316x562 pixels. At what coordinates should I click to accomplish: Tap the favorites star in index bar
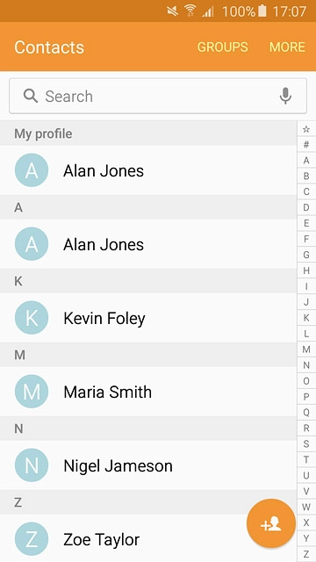tap(306, 129)
